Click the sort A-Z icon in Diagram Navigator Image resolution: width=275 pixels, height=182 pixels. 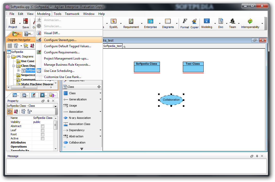[x=32, y=46]
